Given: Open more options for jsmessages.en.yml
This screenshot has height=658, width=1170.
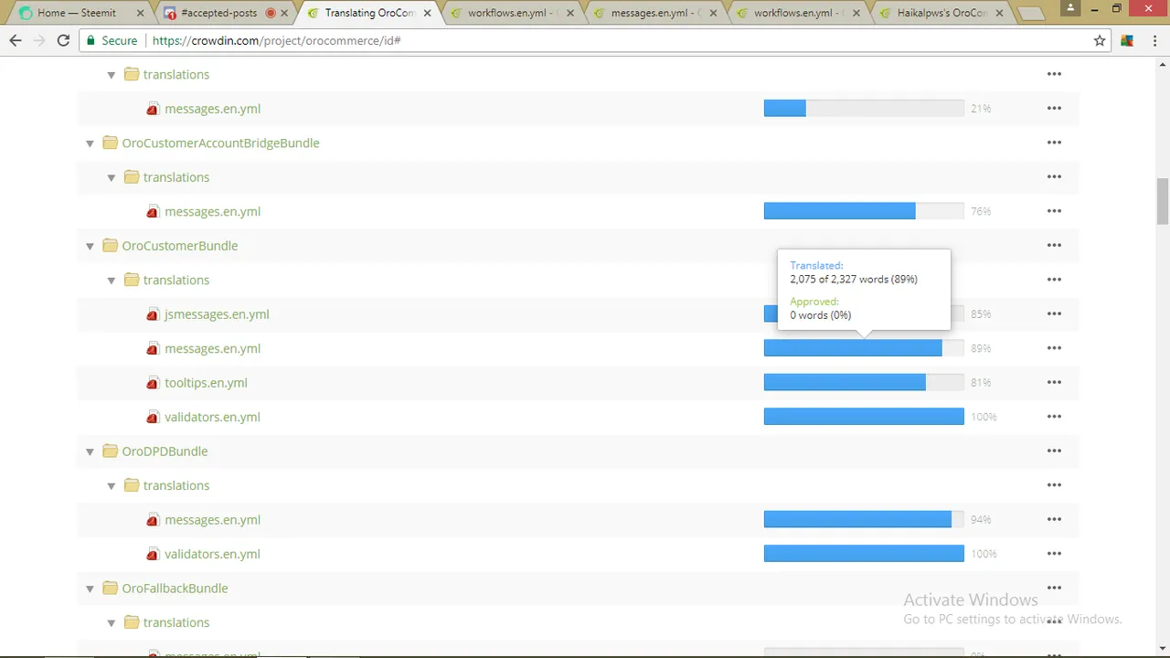Looking at the screenshot, I should pyautogui.click(x=1054, y=313).
